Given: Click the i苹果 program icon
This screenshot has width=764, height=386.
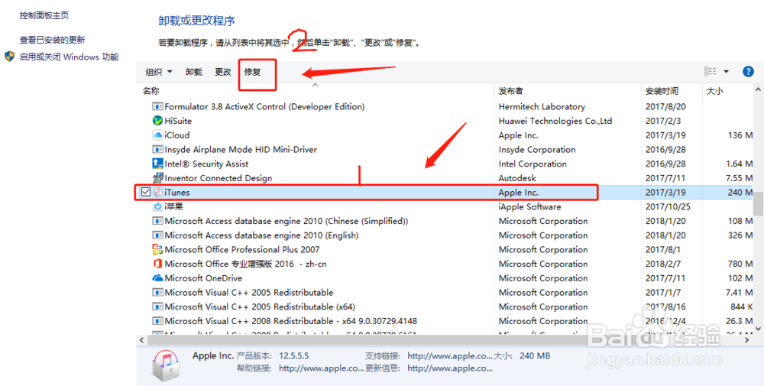Looking at the screenshot, I should pyautogui.click(x=157, y=206).
